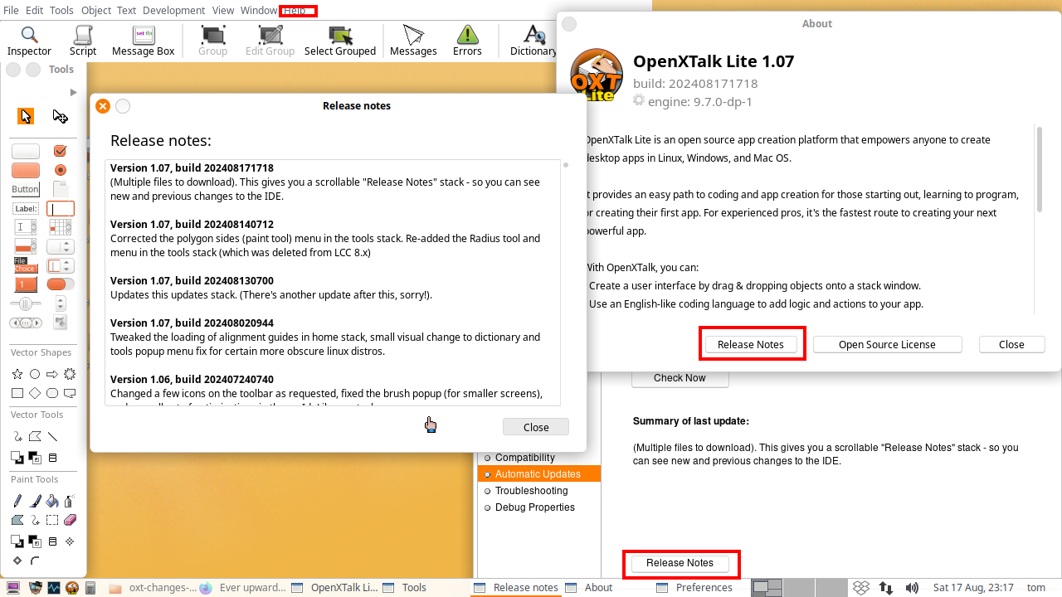Pick the 'File Choice' menu control tool

coord(26,265)
